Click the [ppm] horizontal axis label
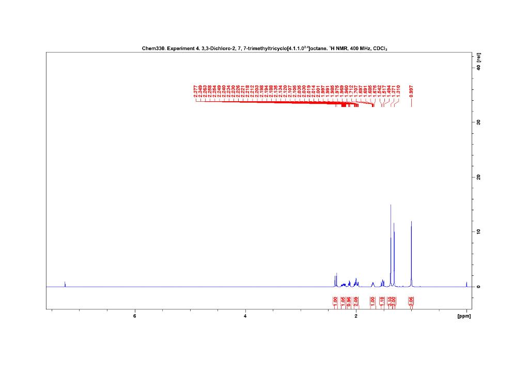This screenshot has width=529, height=374. click(463, 316)
